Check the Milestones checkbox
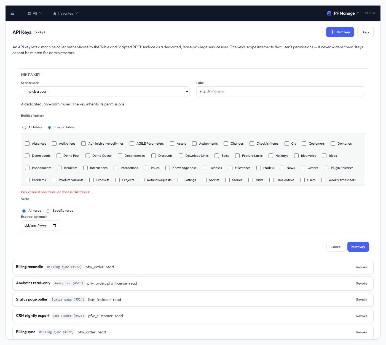The width and height of the screenshot is (386, 345). pyautogui.click(x=230, y=168)
